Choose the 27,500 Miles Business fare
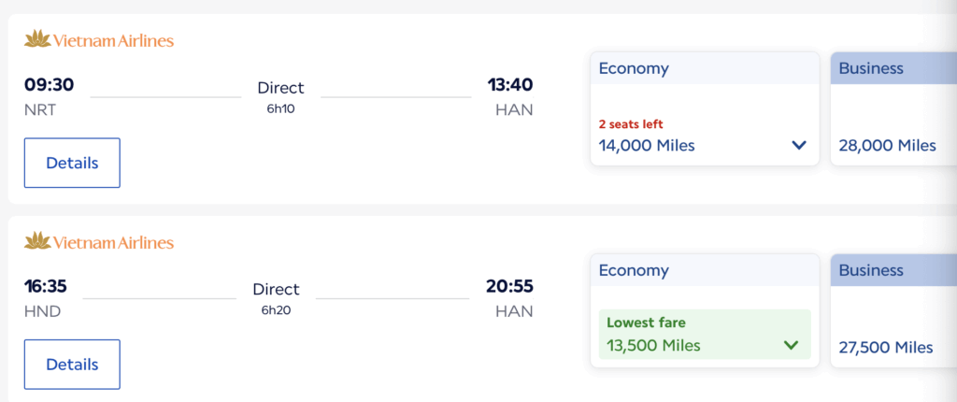 click(x=887, y=347)
